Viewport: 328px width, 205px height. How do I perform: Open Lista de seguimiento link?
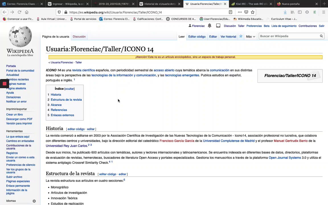click(284, 26)
